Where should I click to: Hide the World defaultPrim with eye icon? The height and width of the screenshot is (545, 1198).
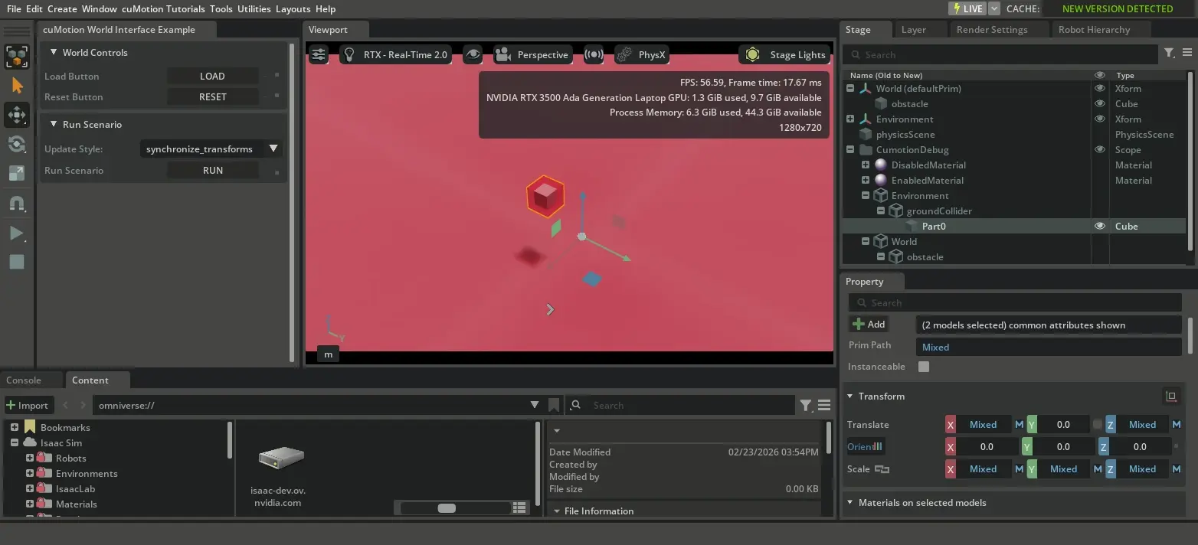[x=1100, y=88]
